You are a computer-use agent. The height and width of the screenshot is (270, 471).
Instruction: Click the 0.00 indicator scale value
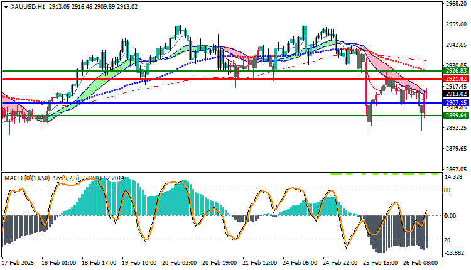click(450, 215)
